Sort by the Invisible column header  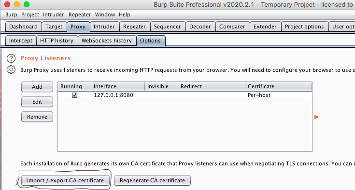pyautogui.click(x=161, y=86)
